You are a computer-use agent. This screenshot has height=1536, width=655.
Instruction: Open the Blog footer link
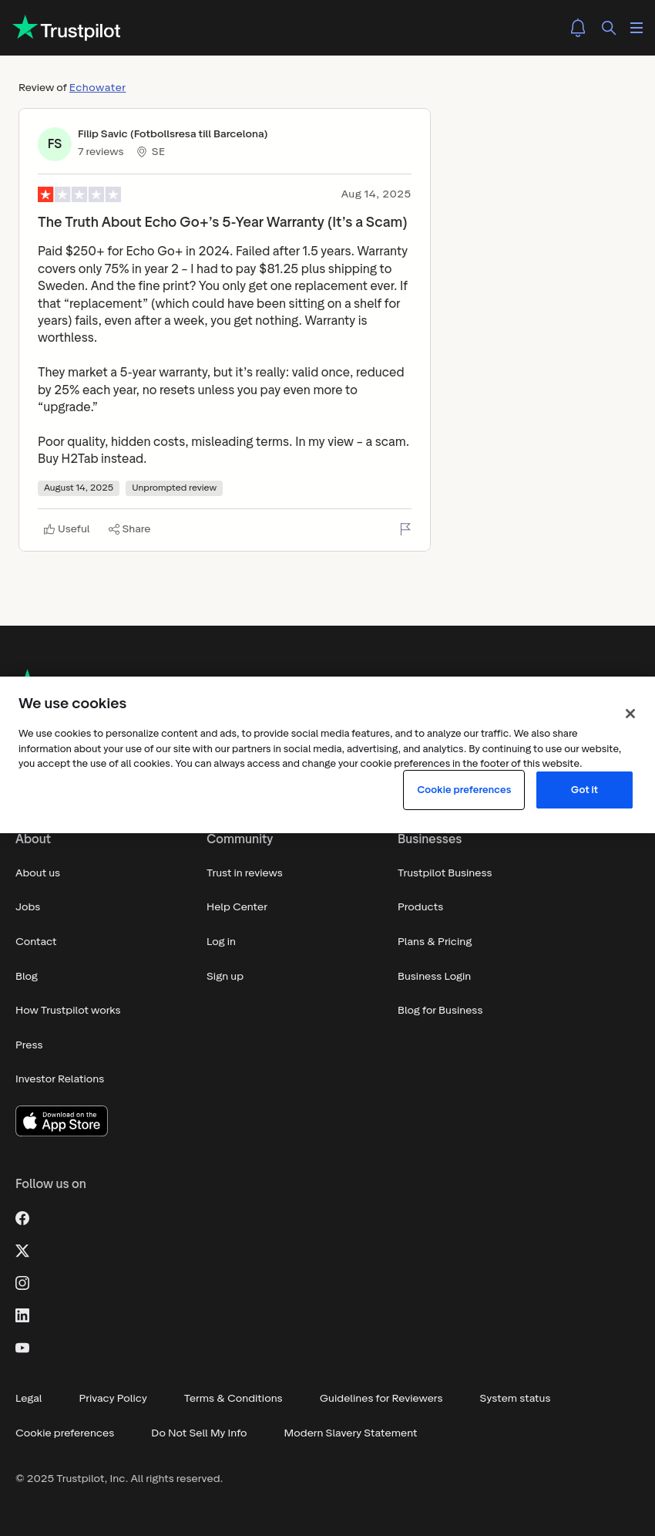tap(26, 977)
